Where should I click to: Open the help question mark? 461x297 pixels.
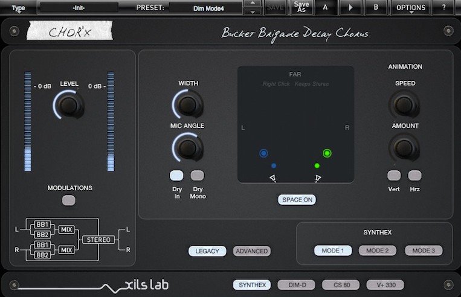[x=443, y=7]
